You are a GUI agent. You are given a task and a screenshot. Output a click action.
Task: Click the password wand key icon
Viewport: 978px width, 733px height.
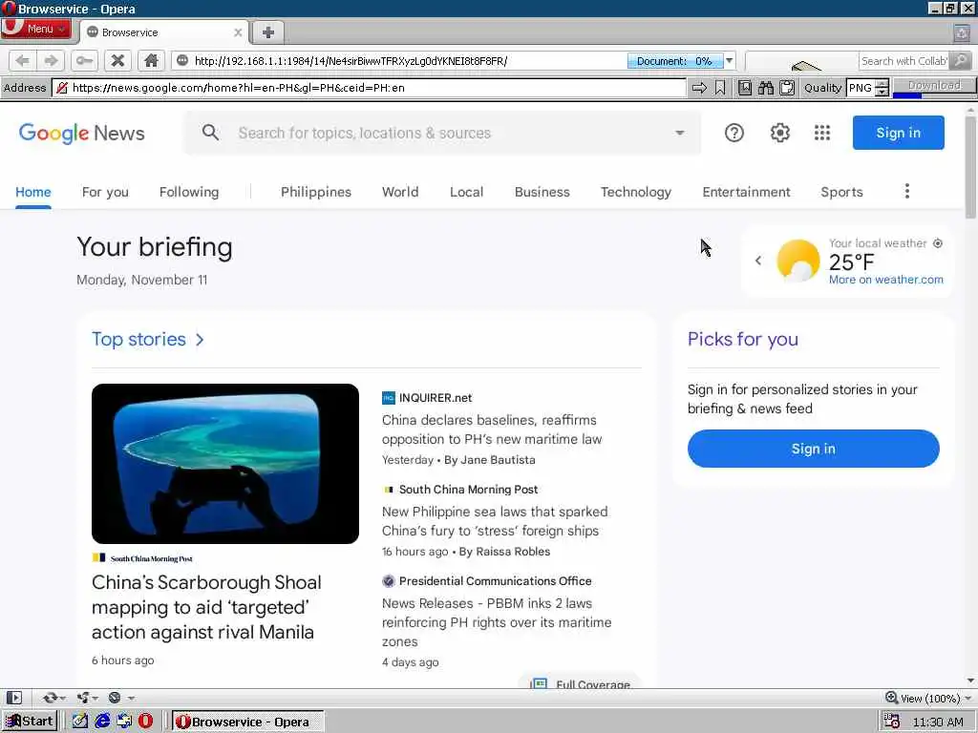84,60
